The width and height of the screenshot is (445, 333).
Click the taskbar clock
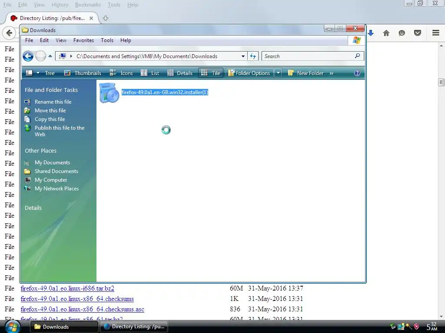tap(432, 326)
